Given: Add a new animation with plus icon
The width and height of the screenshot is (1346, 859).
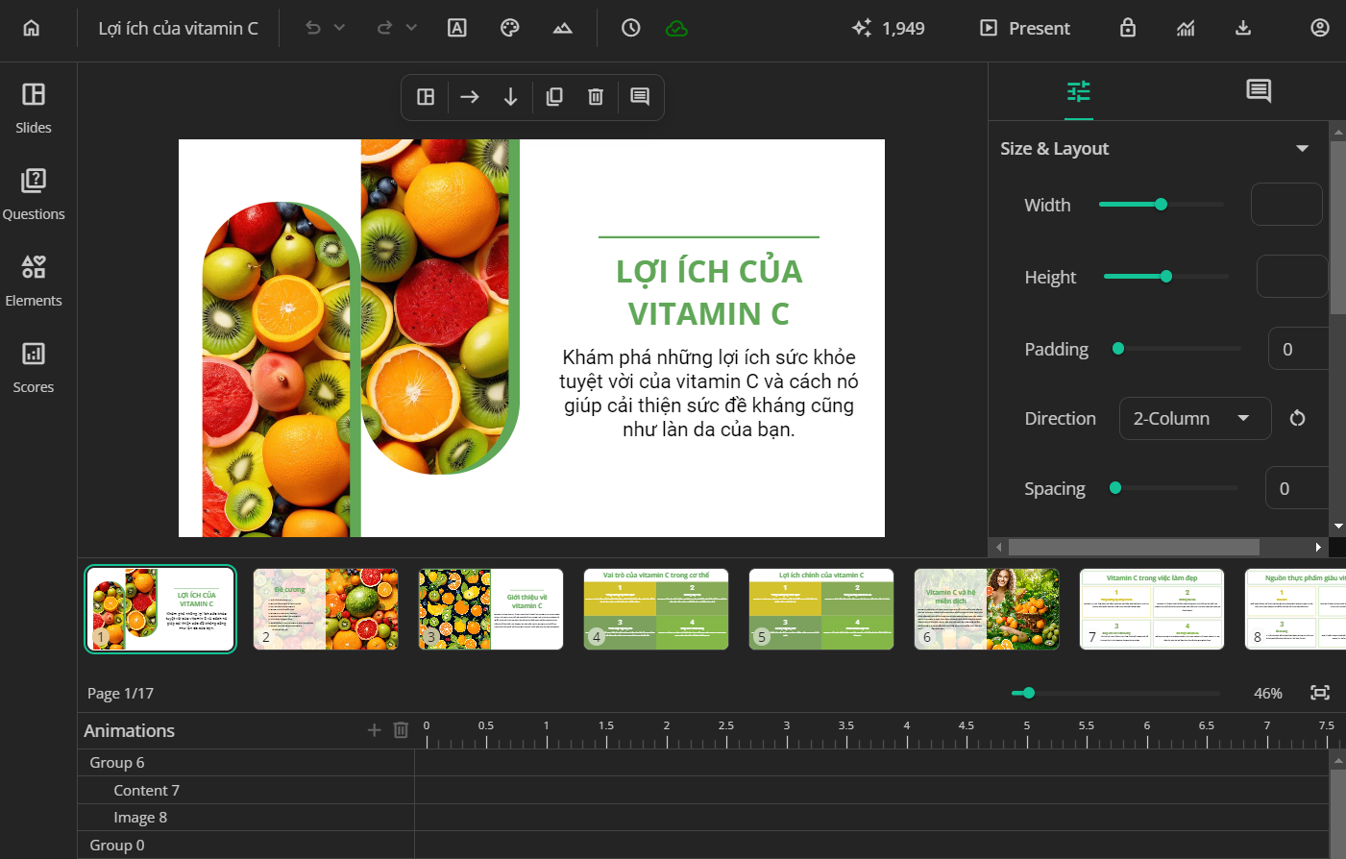Looking at the screenshot, I should (x=375, y=730).
